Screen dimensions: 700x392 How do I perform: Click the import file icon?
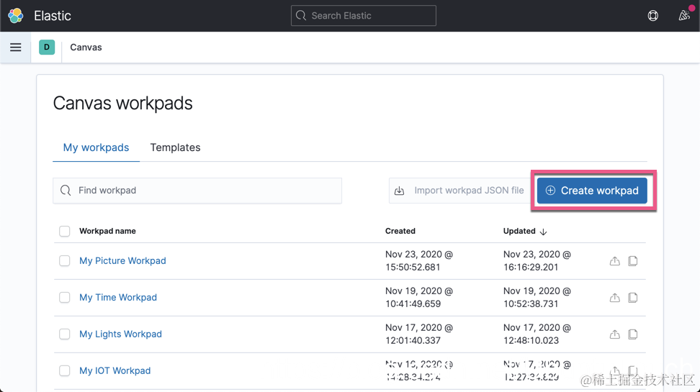pyautogui.click(x=400, y=191)
